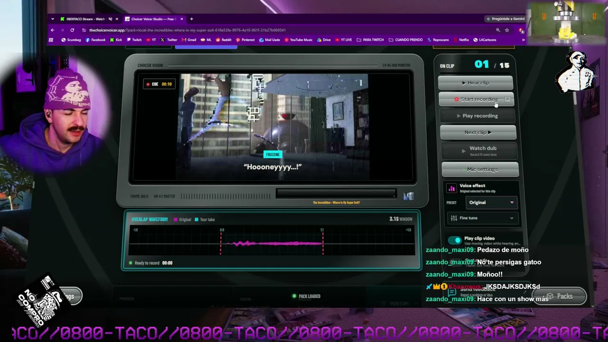Click the address bar URL

point(187,30)
